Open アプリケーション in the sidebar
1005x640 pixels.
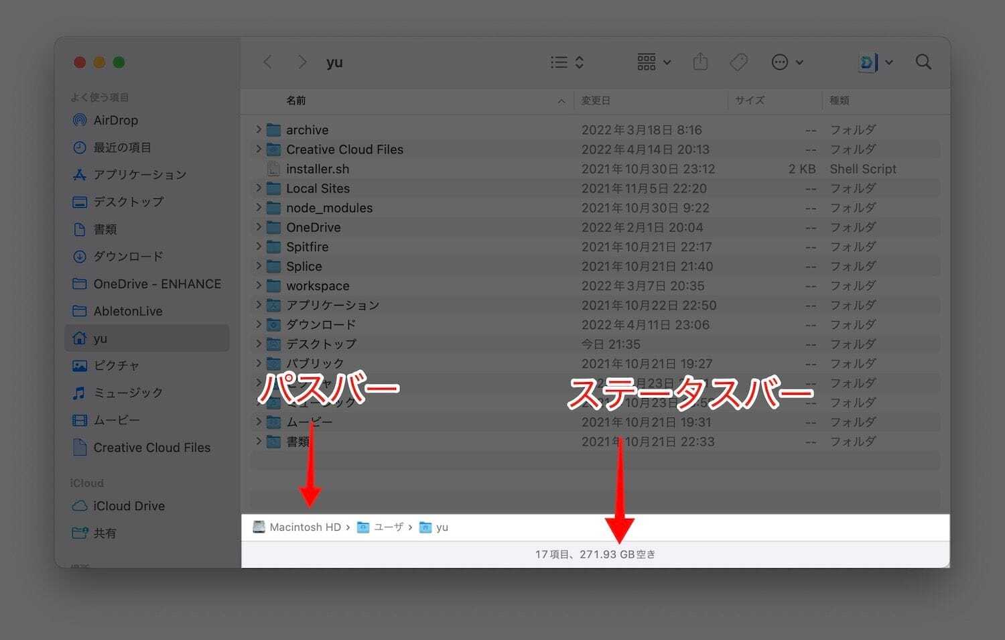147,175
